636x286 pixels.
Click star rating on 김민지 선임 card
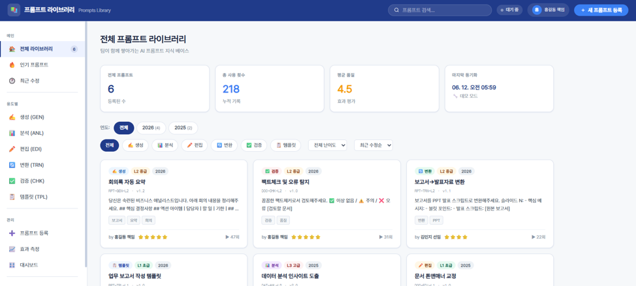coord(456,237)
